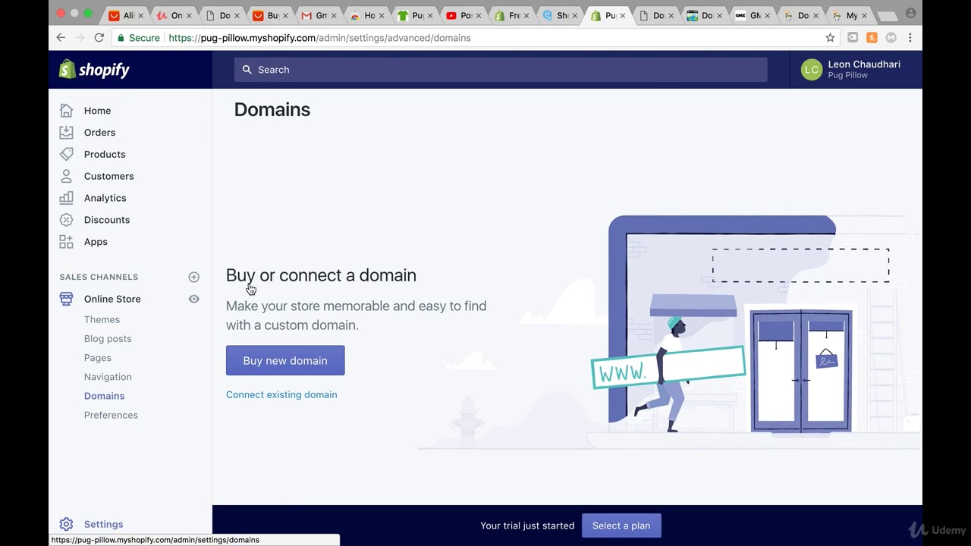The width and height of the screenshot is (971, 546).
Task: Switch to the YouTube browser tab
Action: point(464,15)
